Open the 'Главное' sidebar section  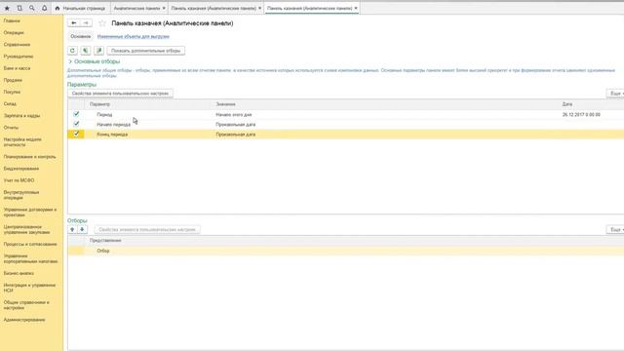click(x=12, y=20)
